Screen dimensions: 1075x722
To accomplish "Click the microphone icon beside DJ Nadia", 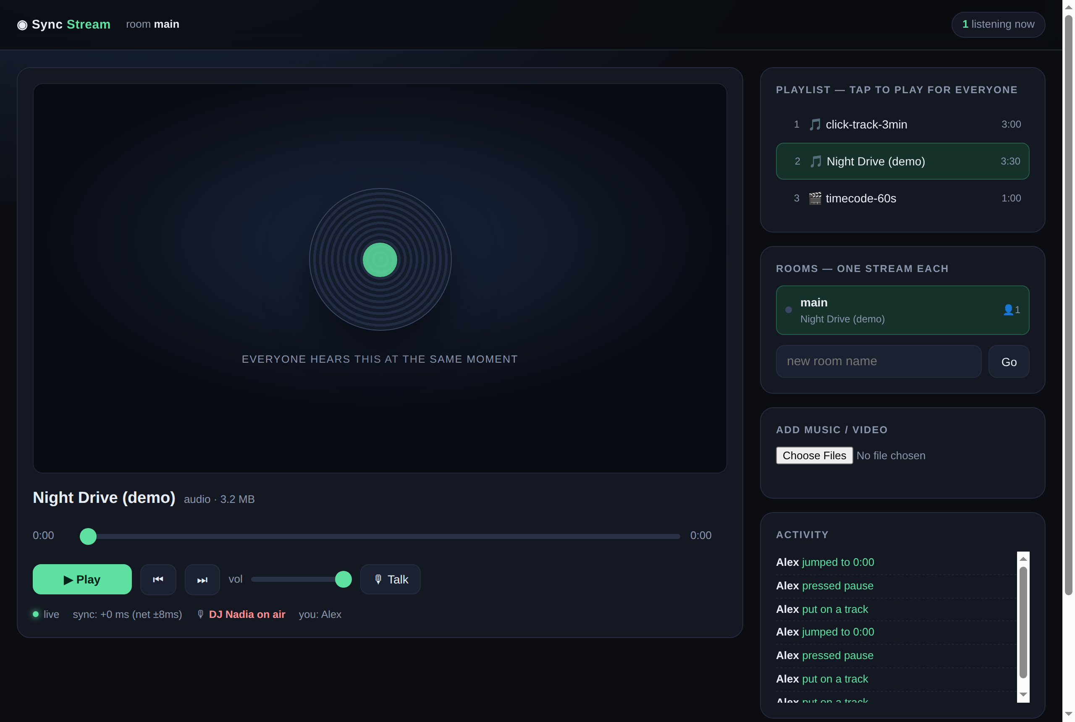I will (x=200, y=614).
